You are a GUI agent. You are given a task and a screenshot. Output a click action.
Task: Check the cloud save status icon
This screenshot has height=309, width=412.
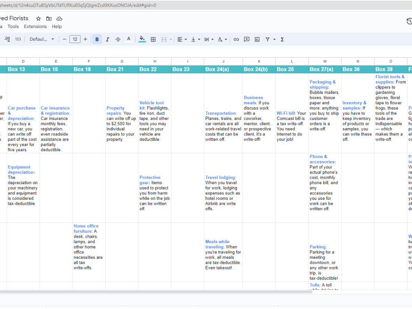(59, 19)
